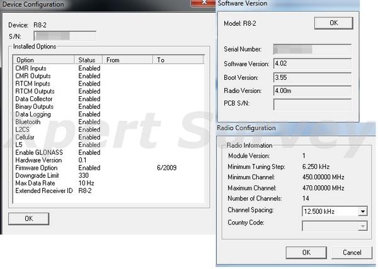The height and width of the screenshot is (269, 378).
Task: Open the Channel Spacing dropdown
Action: (362, 212)
